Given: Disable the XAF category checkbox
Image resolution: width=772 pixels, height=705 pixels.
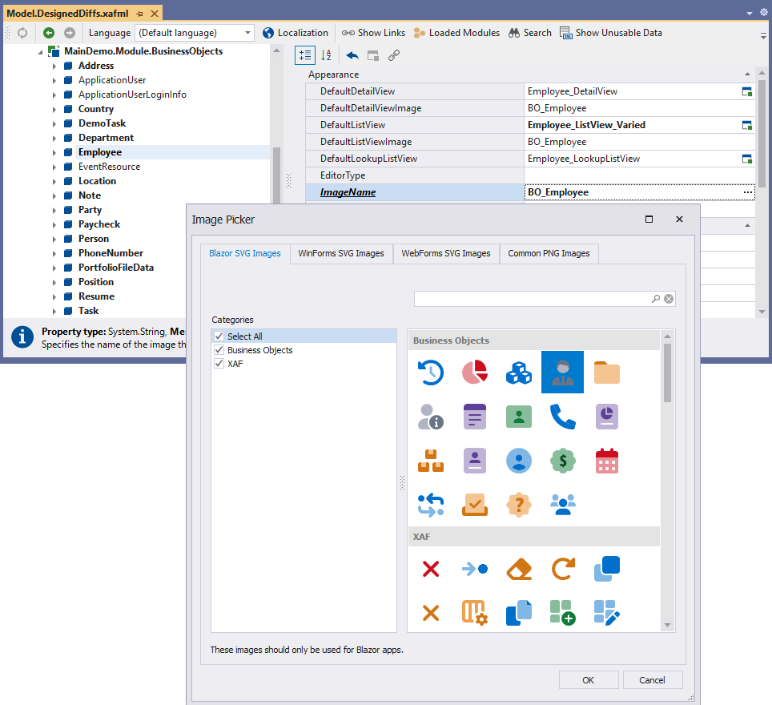Looking at the screenshot, I should point(219,363).
